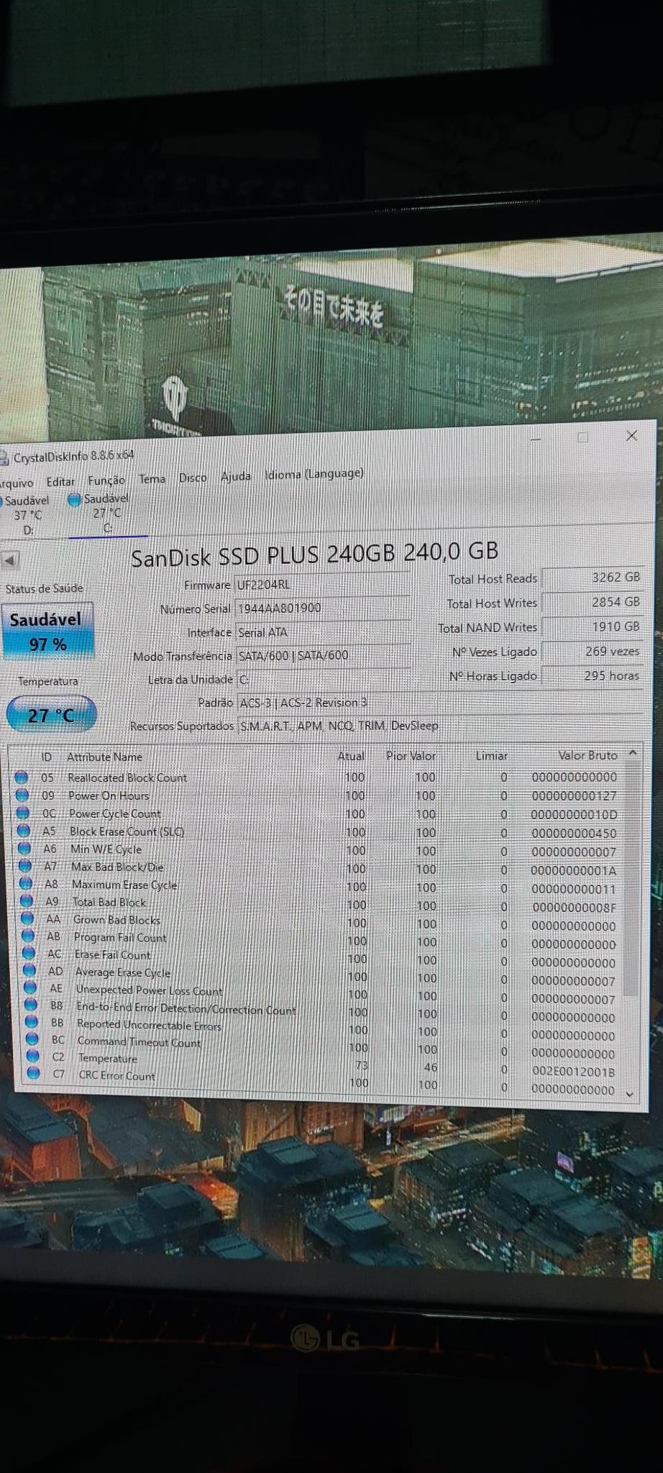Open the Arquivo menu

pyautogui.click(x=17, y=483)
